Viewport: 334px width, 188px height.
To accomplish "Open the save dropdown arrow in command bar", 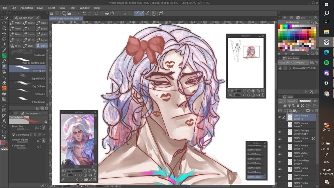I will [78, 13].
